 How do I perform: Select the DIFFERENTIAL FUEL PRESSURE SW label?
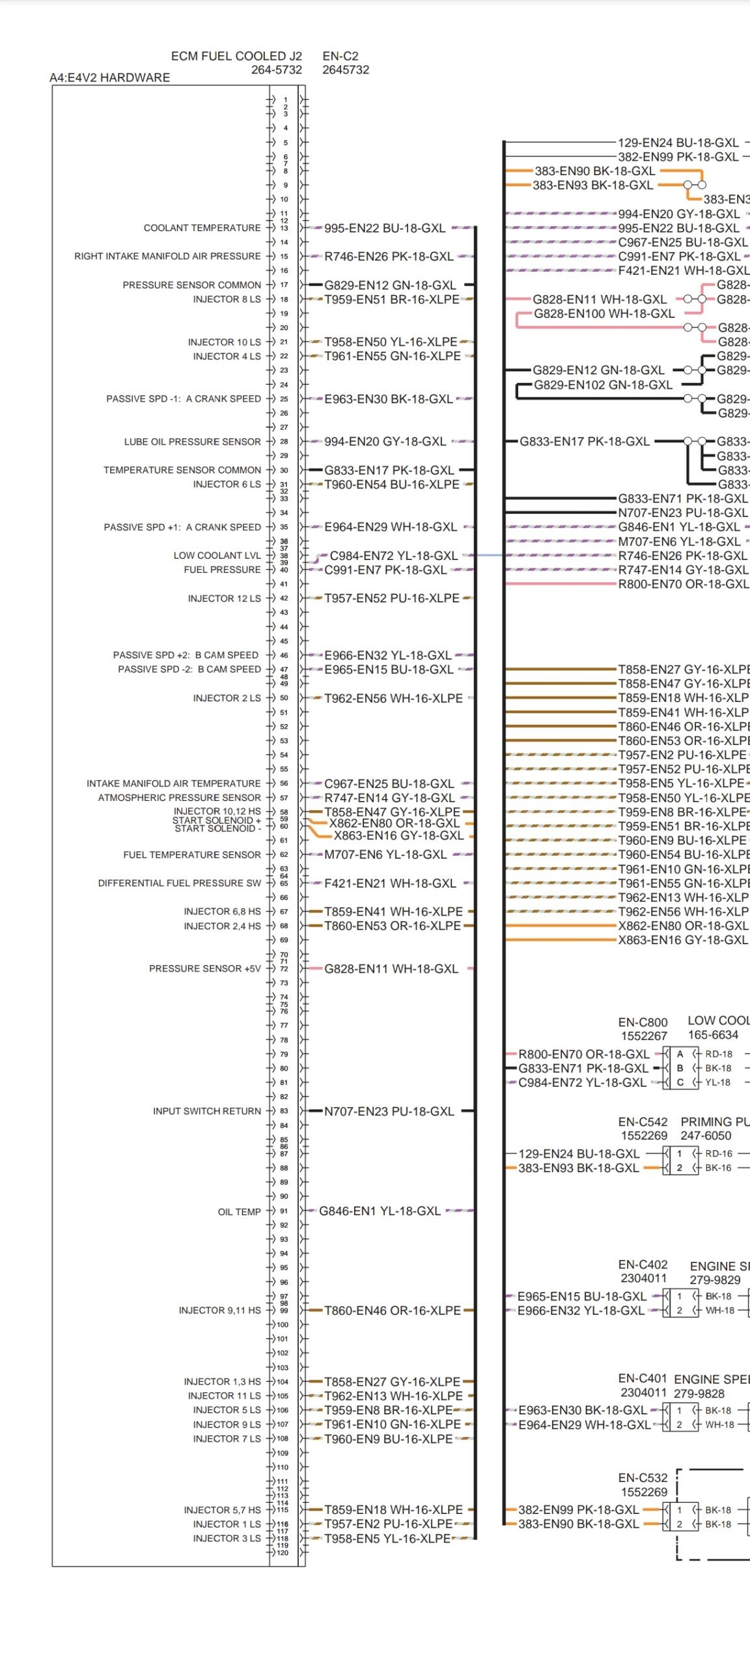[x=179, y=883]
